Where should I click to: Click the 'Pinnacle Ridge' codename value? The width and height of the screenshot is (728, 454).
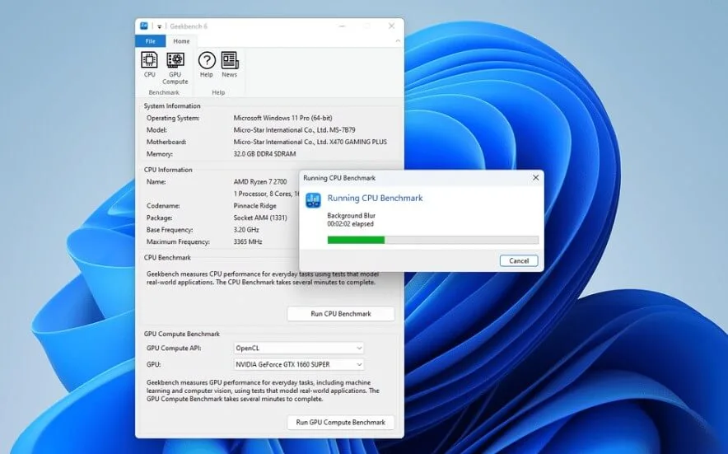click(x=255, y=206)
